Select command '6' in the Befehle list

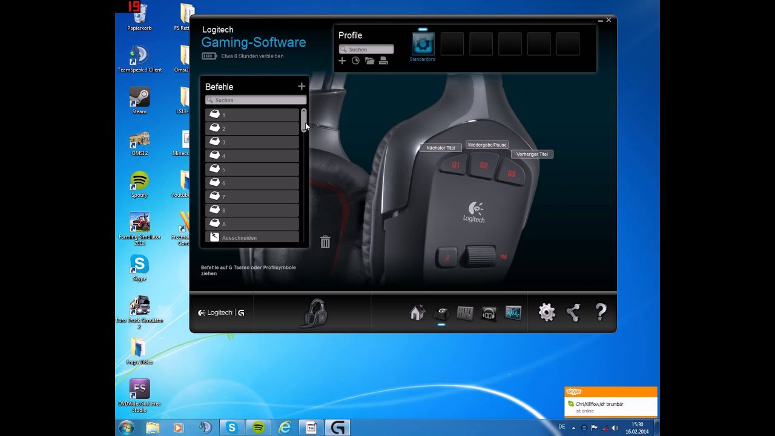coord(252,182)
